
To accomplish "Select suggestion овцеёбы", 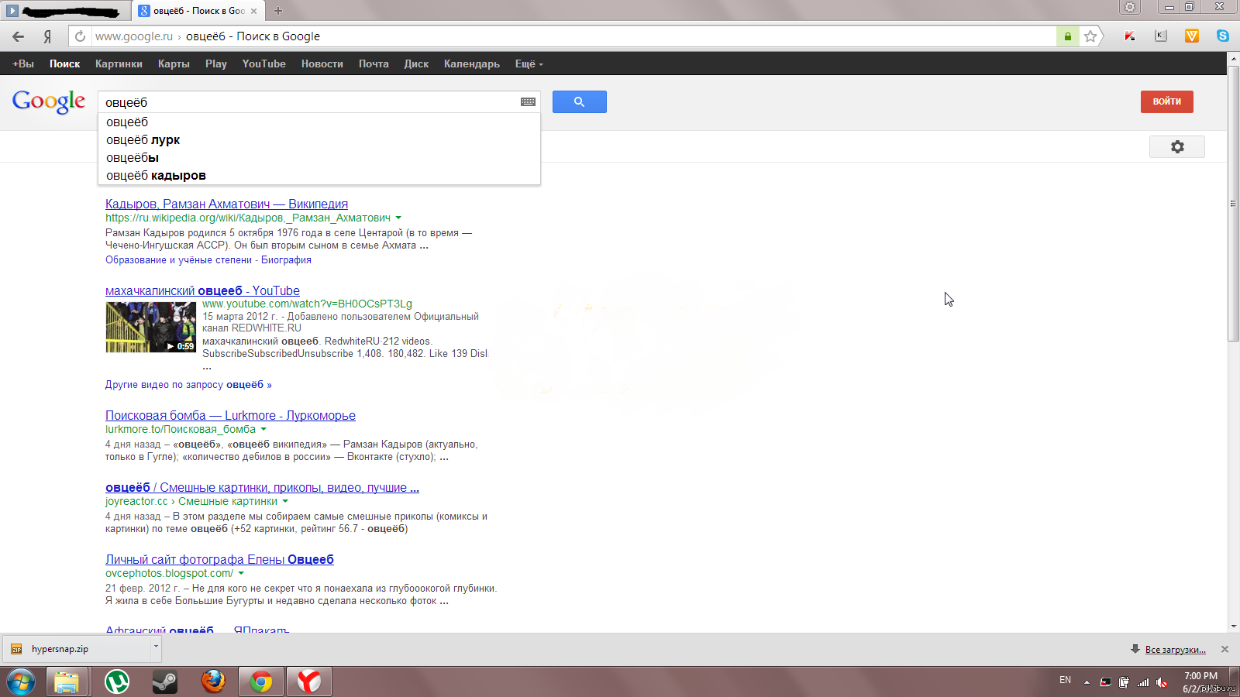I will pyautogui.click(x=319, y=158).
